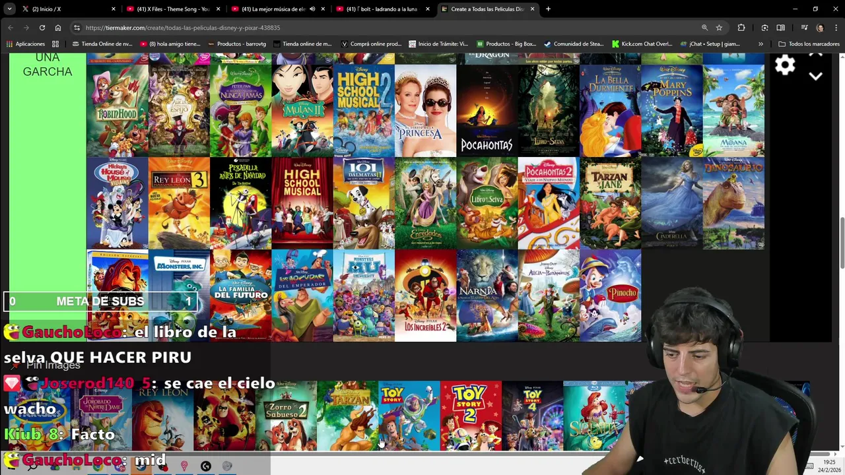Open the browser home page
Viewport: 845px width, 475px height.
tap(58, 28)
